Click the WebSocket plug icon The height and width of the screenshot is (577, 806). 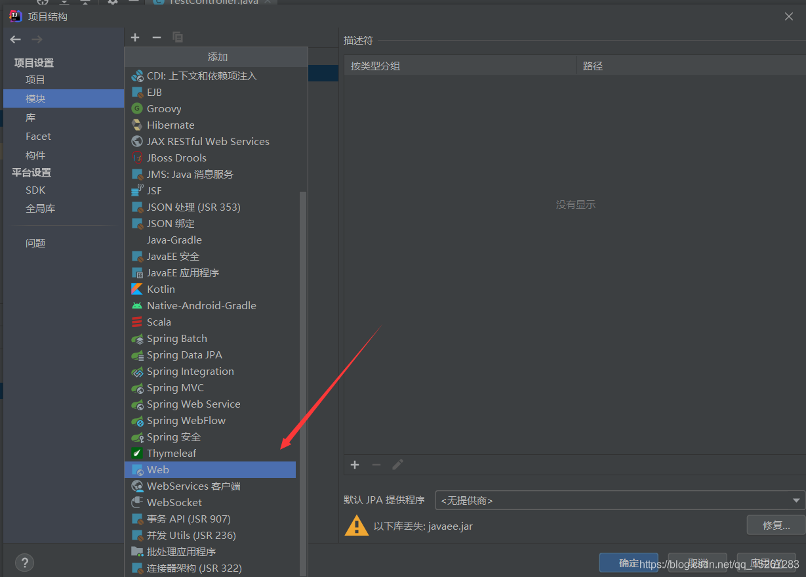[137, 503]
